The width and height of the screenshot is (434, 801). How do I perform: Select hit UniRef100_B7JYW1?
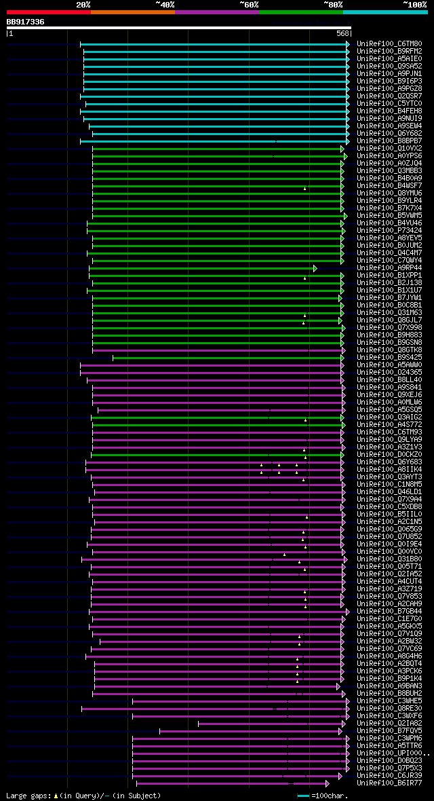coord(389,297)
